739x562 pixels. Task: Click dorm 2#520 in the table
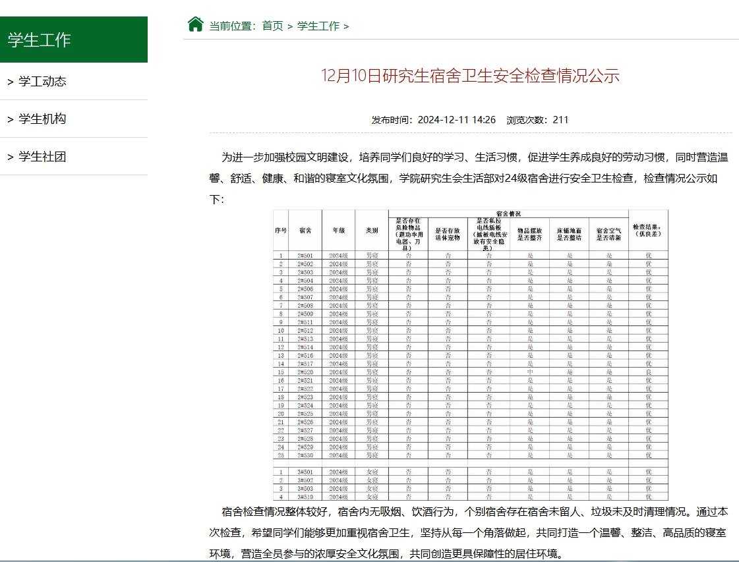(x=305, y=372)
